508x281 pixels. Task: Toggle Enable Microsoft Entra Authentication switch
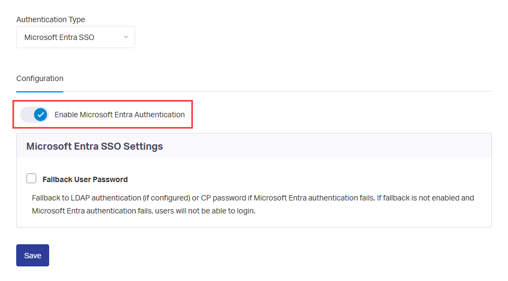35,115
